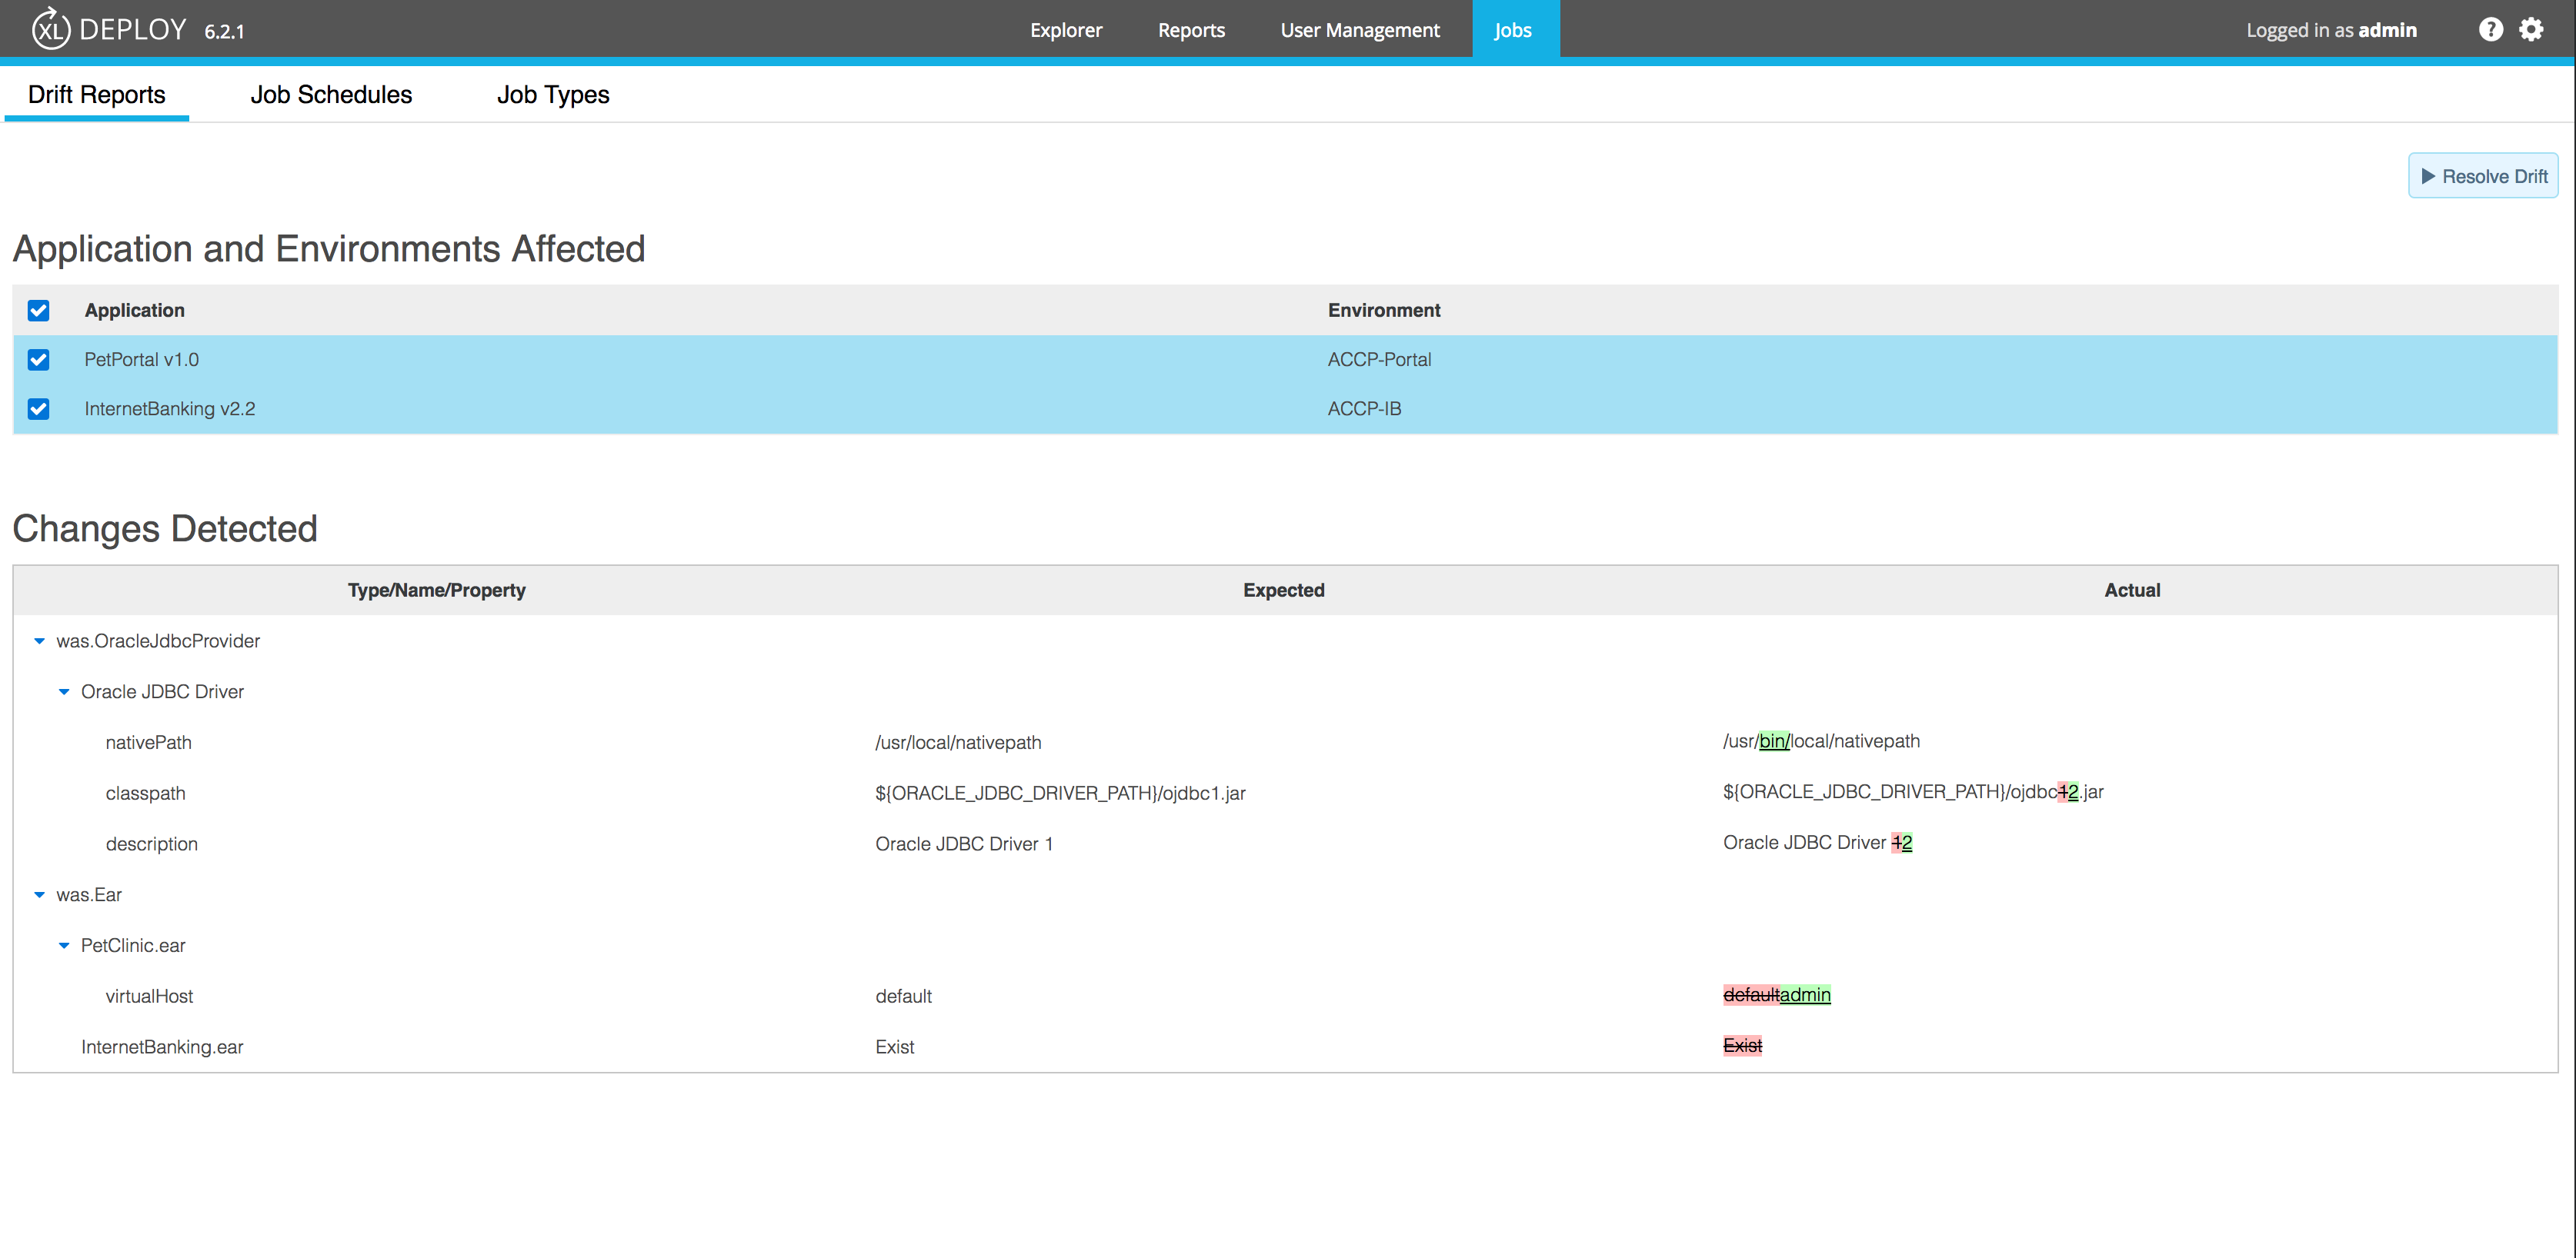Image resolution: width=2576 pixels, height=1258 pixels.
Task: Uncheck the InternetBanking v2.2 checkbox
Action: [x=38, y=408]
